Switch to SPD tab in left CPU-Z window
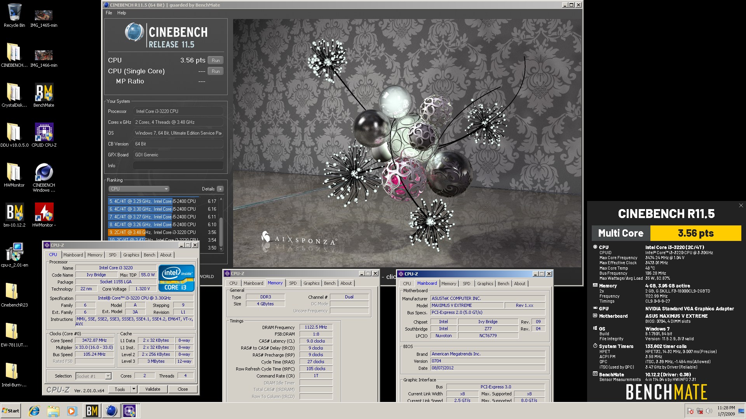This screenshot has width=746, height=419. (x=113, y=255)
